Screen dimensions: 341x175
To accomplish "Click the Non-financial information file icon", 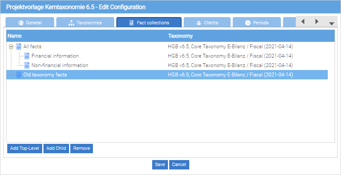I will (x=27, y=65).
